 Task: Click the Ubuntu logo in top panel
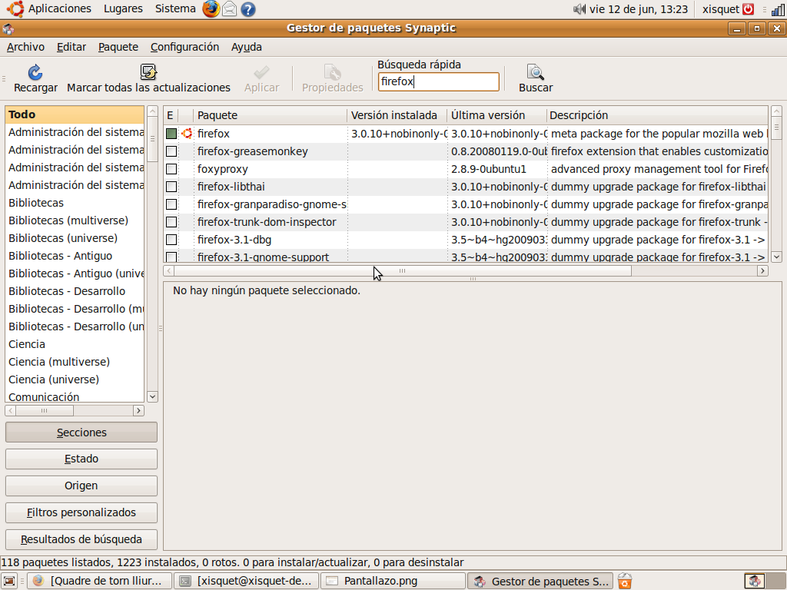coord(15,9)
